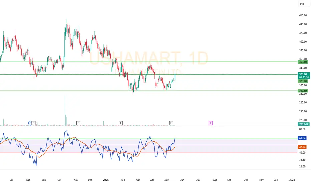The height and width of the screenshot is (183, 311).
Task: Click the Apr label on time axis
Action: click(x=152, y=180)
